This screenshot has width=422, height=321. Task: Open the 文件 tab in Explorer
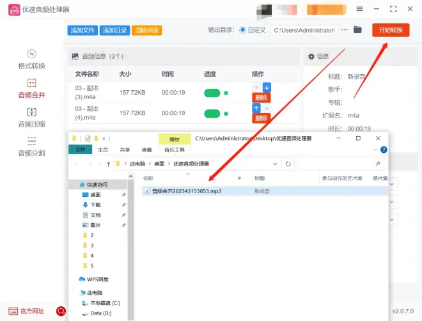pos(80,150)
